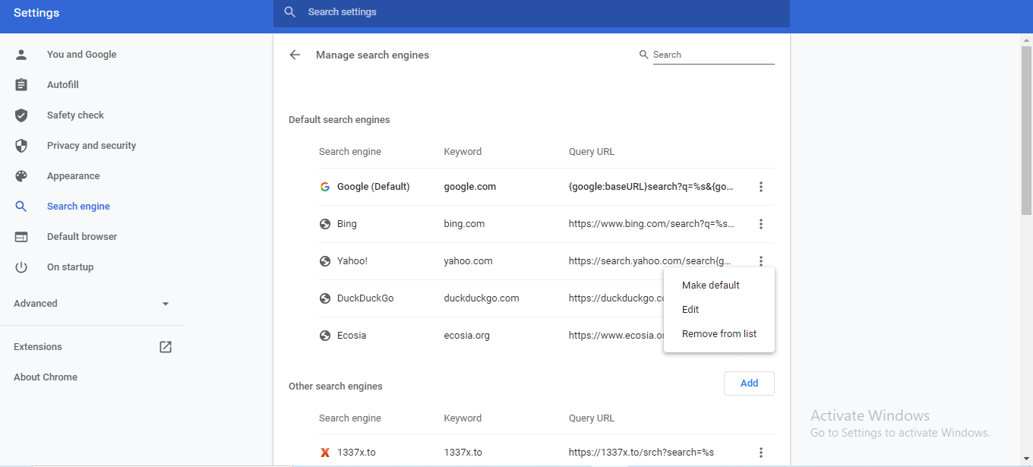Open more actions menu for 1337x.to
This screenshot has height=467, width=1033.
[761, 453]
